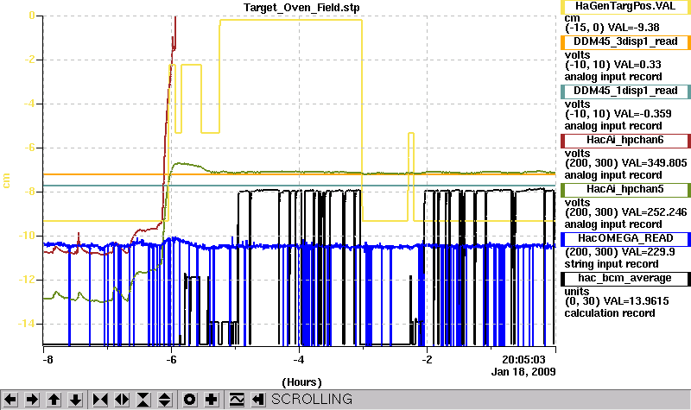This screenshot has width=691, height=410.
Task: Pan the plot right in time
Action: (x=32, y=400)
